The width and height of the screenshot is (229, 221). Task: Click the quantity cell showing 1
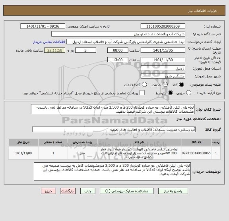53,153
